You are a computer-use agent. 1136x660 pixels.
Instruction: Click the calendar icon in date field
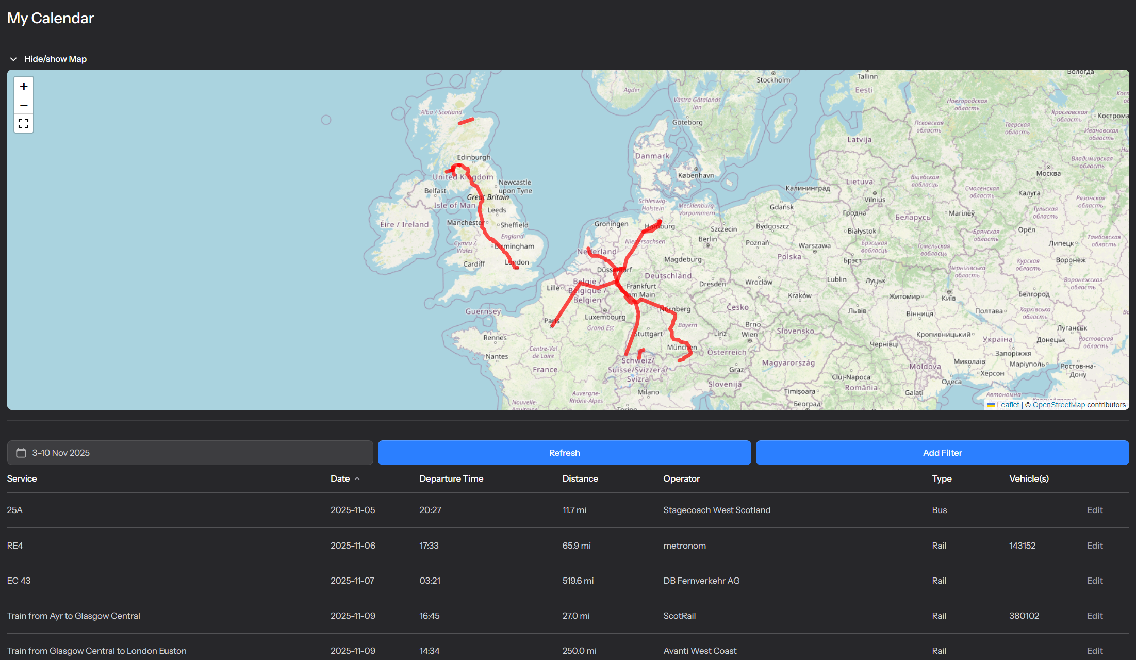pos(21,453)
